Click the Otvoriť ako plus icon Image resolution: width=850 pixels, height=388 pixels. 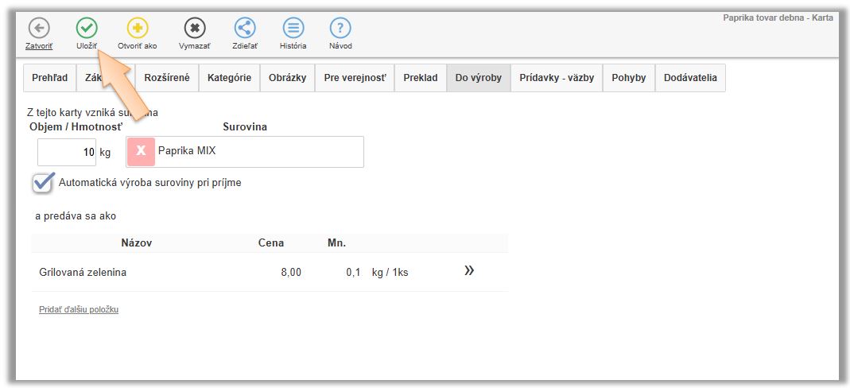click(x=138, y=28)
